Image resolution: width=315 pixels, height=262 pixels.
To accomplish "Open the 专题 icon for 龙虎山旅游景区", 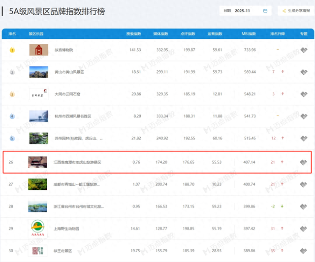I will [303, 162].
